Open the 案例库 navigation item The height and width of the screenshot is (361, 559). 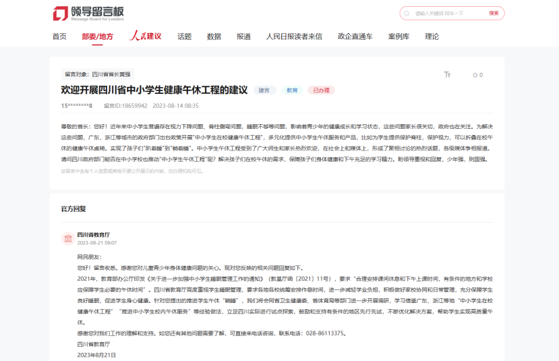(399, 36)
